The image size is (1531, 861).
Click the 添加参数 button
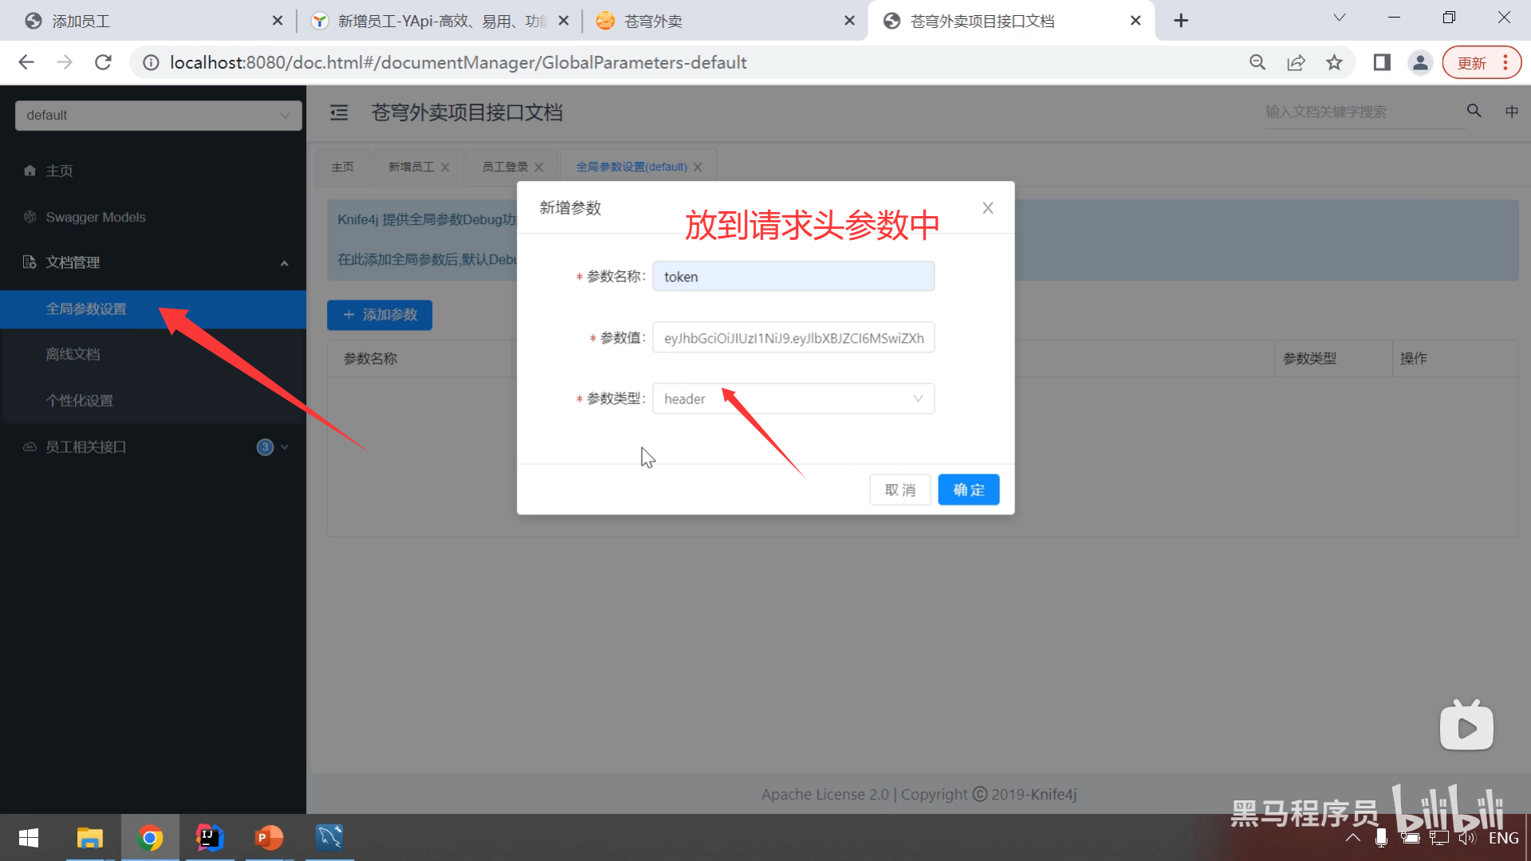(379, 315)
